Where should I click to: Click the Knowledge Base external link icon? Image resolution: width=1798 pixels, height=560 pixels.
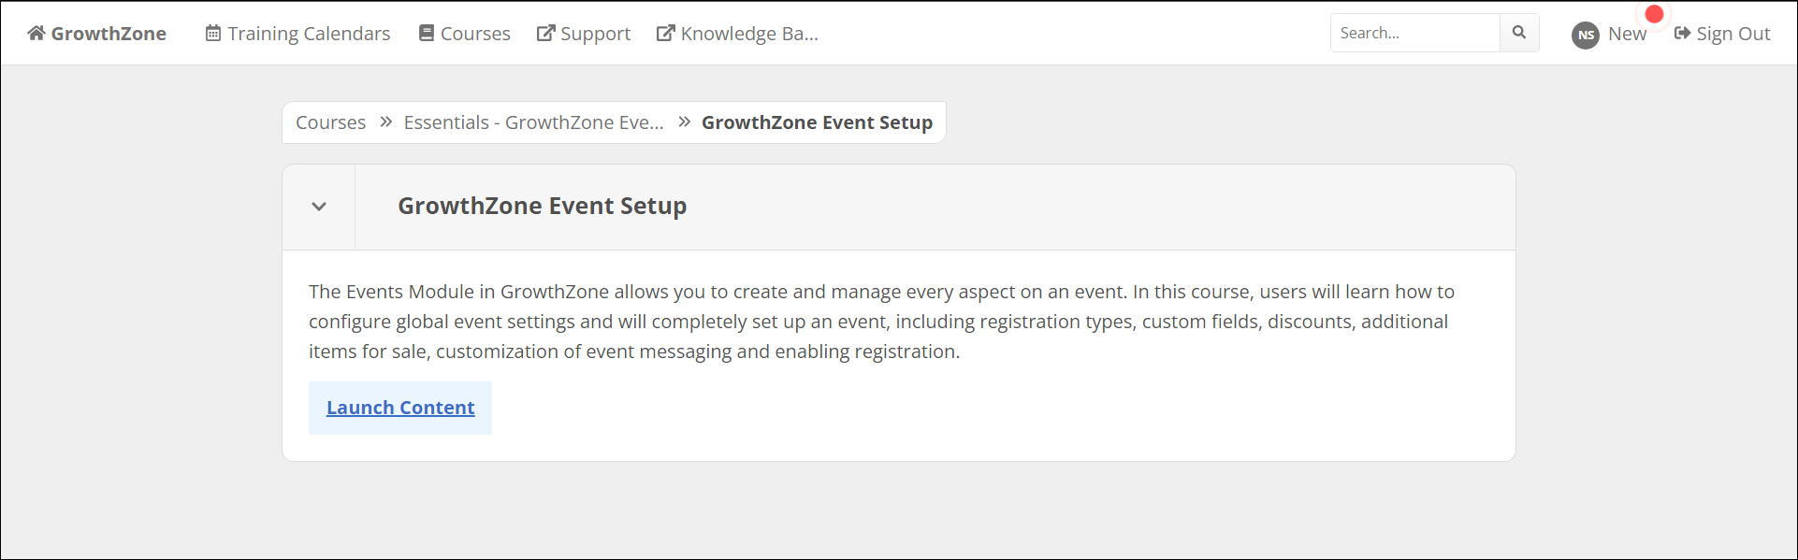tap(665, 34)
